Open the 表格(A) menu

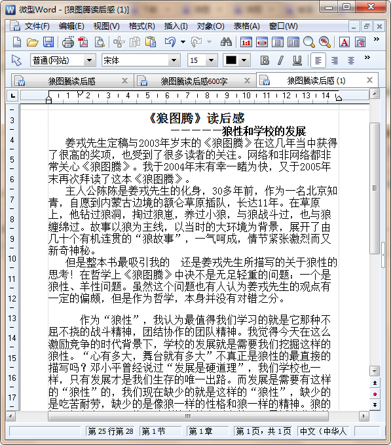(x=246, y=26)
